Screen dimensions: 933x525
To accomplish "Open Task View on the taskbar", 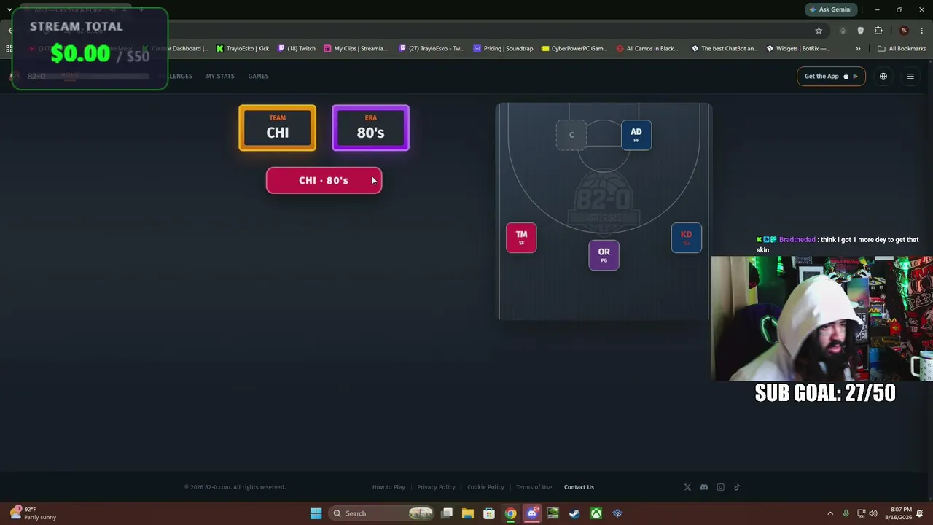I will click(447, 513).
